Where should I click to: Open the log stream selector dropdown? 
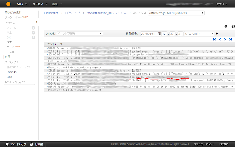click(176, 13)
